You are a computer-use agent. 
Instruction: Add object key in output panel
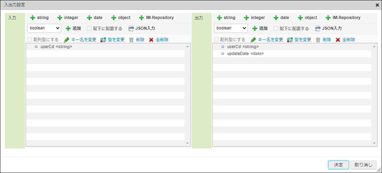[x=307, y=18]
